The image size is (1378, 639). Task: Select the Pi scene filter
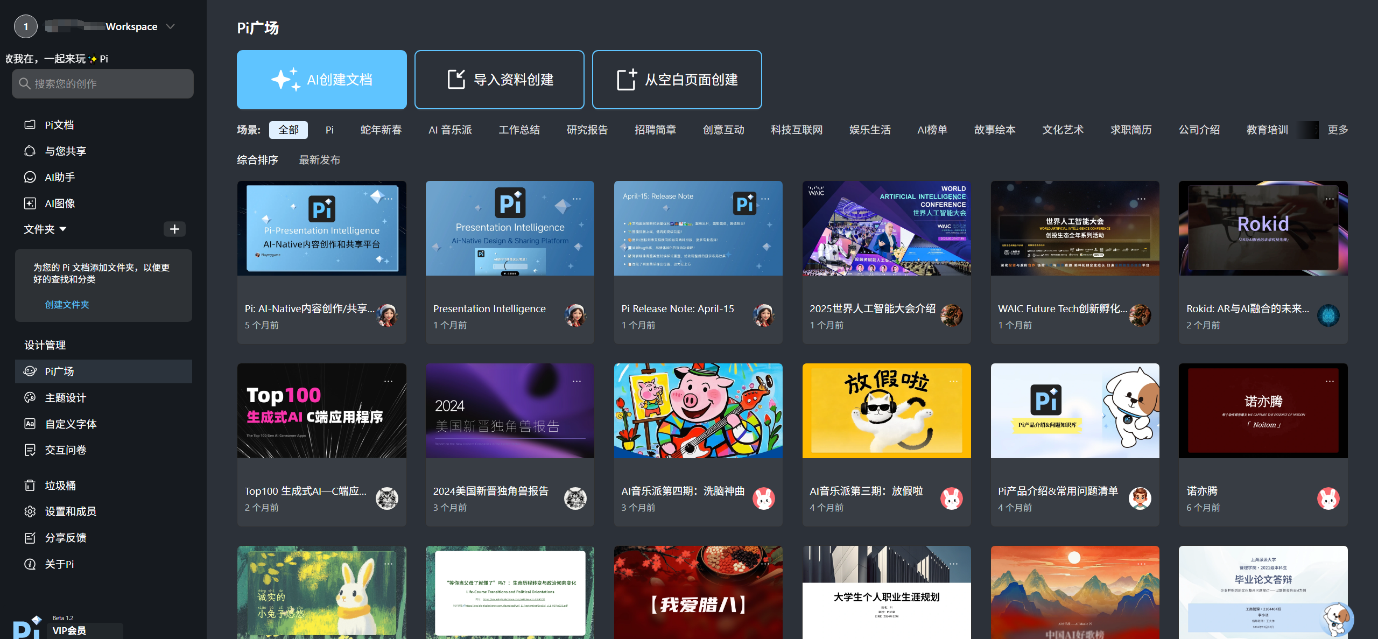329,130
